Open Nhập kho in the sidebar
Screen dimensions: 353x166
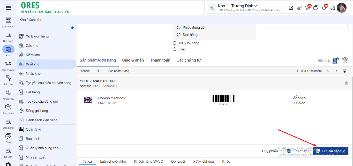click(x=33, y=73)
